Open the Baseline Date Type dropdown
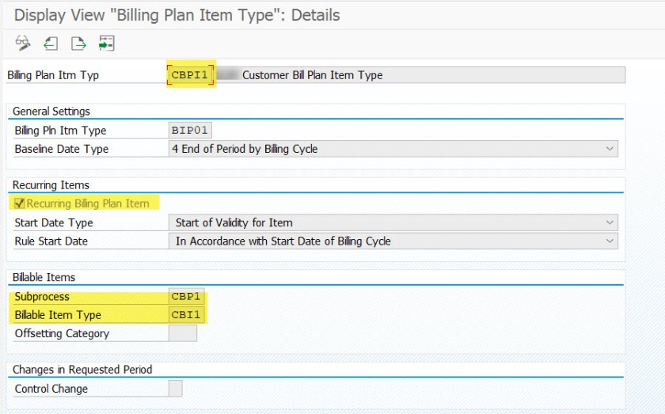 (x=609, y=149)
